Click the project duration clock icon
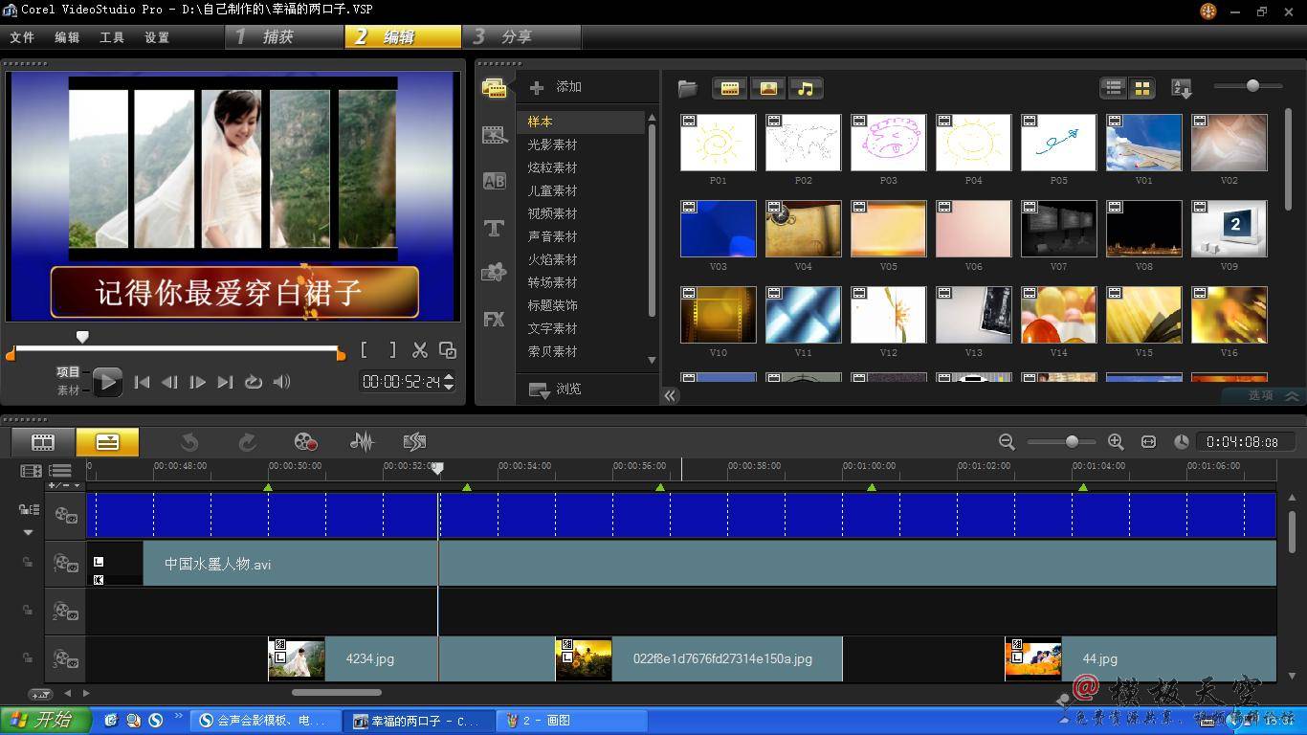The height and width of the screenshot is (735, 1307). (1182, 441)
